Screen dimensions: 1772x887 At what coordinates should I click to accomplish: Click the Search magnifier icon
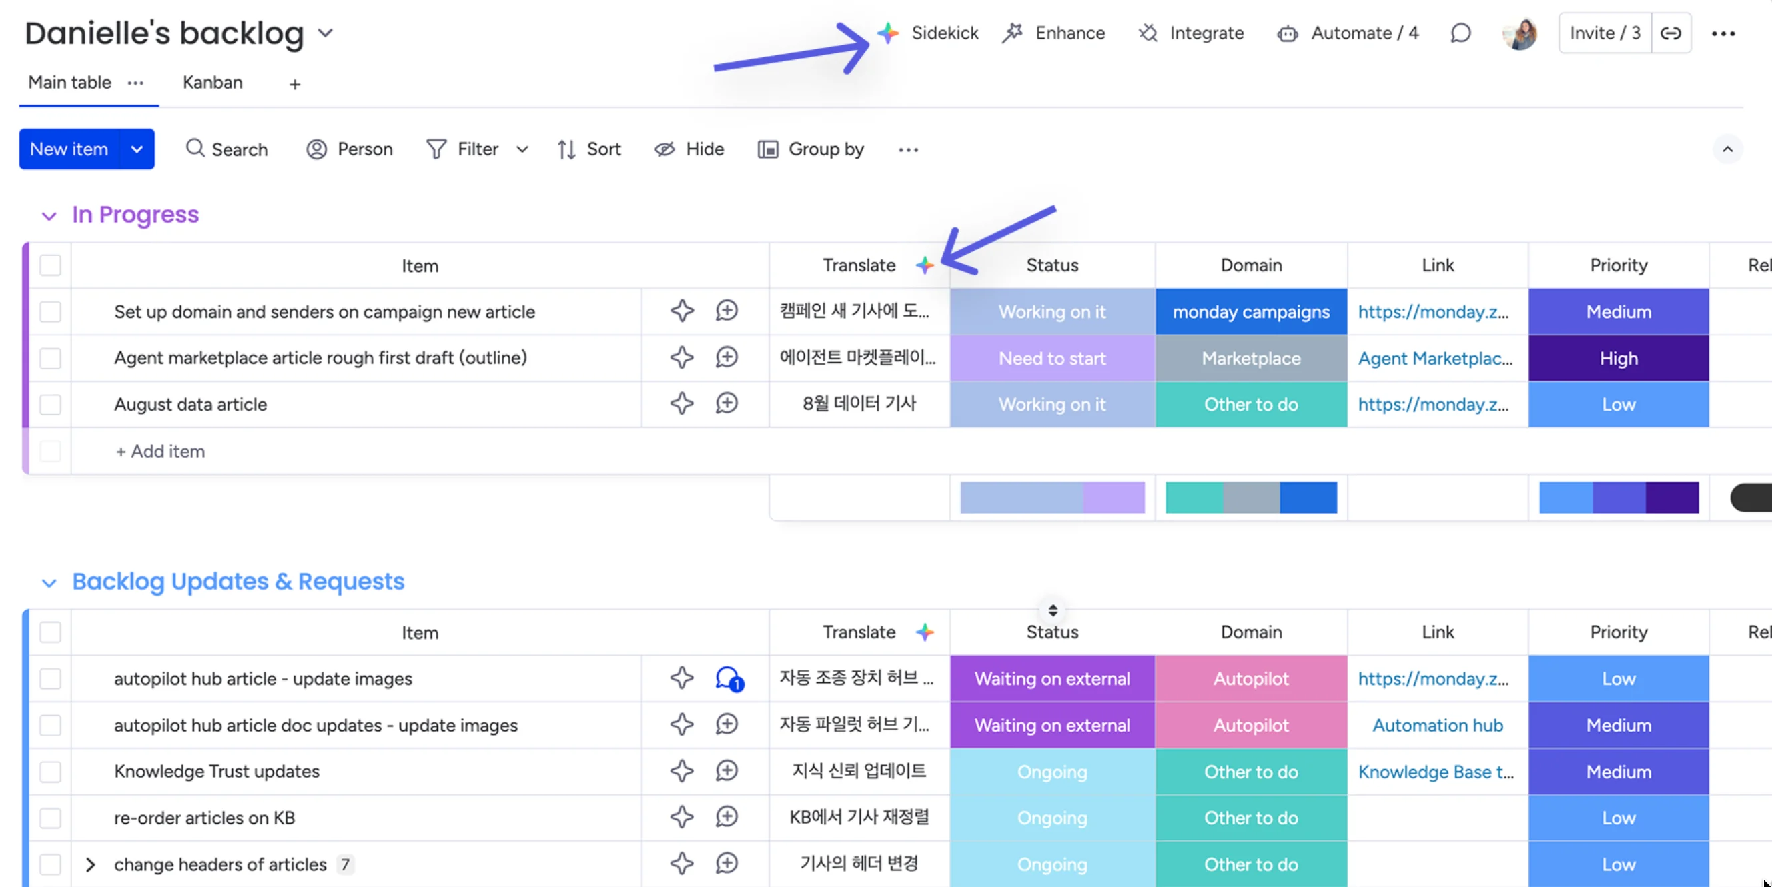pyautogui.click(x=195, y=149)
